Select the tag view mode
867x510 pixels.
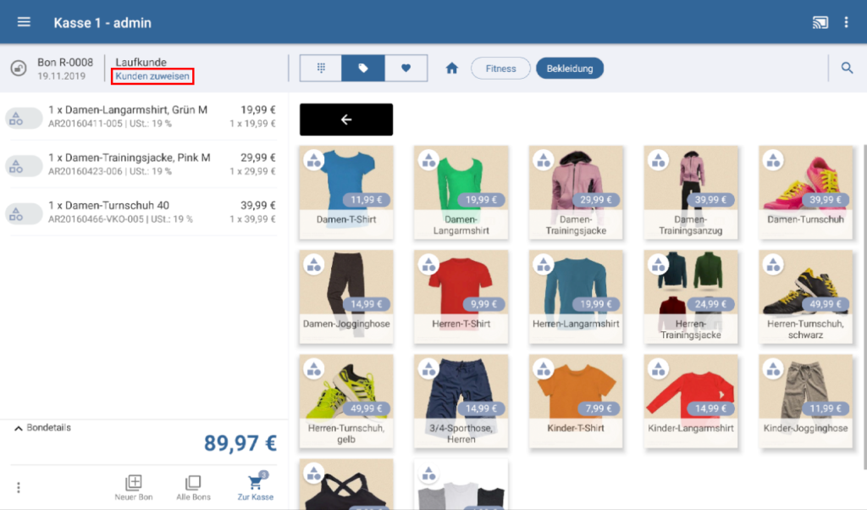click(x=363, y=69)
